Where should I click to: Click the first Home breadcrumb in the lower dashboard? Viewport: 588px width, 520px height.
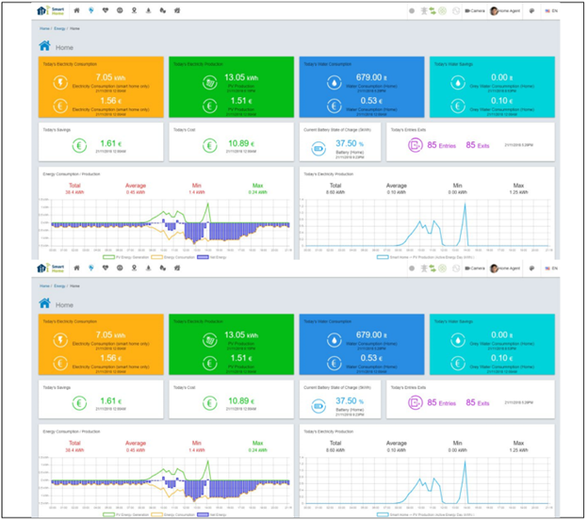[x=43, y=285]
